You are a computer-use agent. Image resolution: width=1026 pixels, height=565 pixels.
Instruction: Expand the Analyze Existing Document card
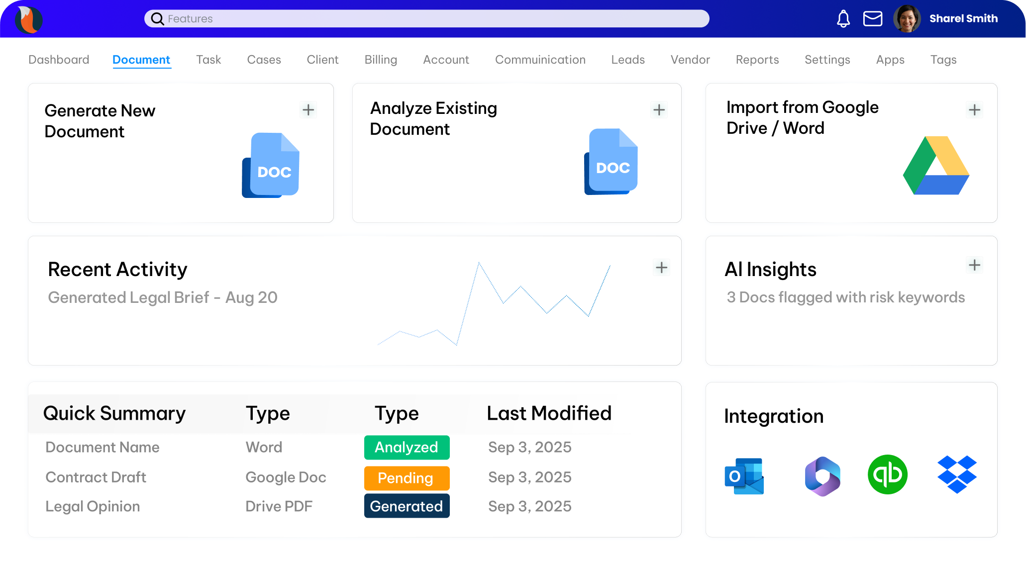pyautogui.click(x=659, y=110)
